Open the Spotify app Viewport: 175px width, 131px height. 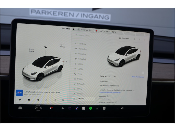coord(90,108)
